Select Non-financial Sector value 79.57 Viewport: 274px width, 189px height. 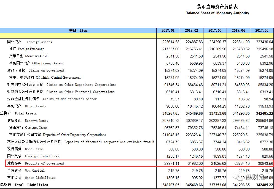(x=175, y=99)
